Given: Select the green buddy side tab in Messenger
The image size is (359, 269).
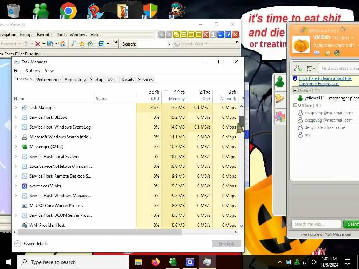Looking at the screenshot, I should tap(280, 82).
